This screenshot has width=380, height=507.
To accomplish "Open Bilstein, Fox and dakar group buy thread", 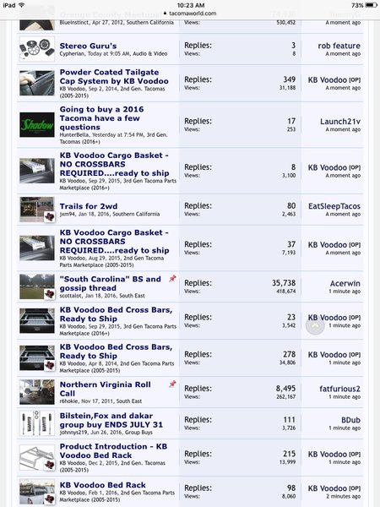I will (x=111, y=420).
